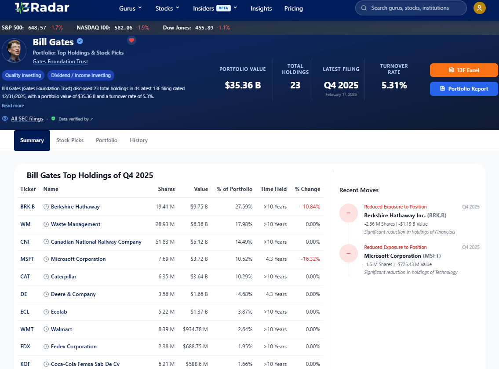
Task: Click the NASDAQ 100 index value
Action: click(x=123, y=28)
